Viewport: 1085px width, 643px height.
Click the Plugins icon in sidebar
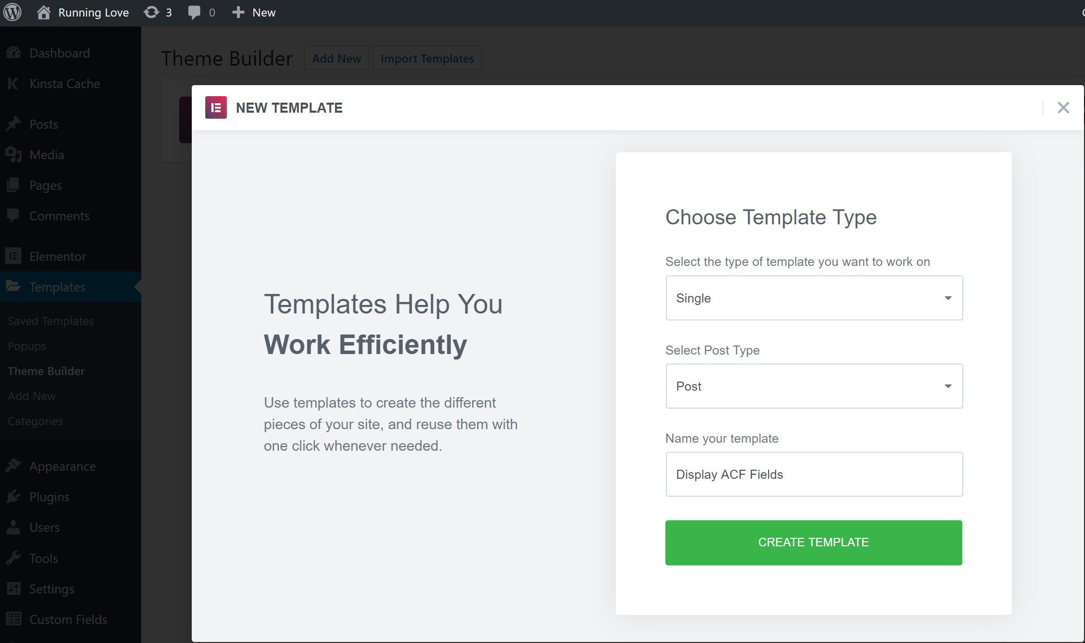(13, 496)
